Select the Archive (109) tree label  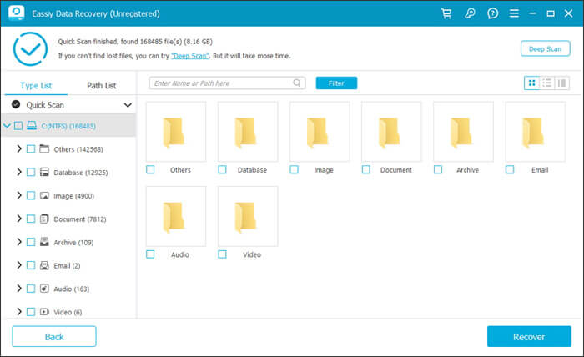click(73, 243)
